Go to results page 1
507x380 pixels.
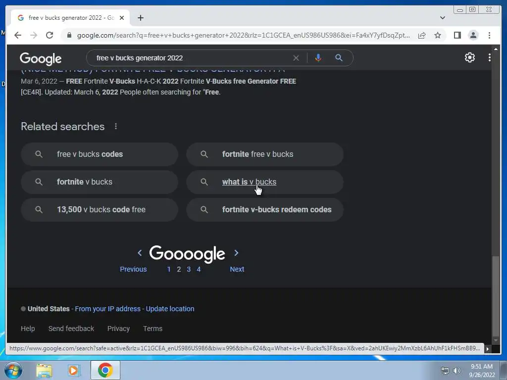pos(169,269)
